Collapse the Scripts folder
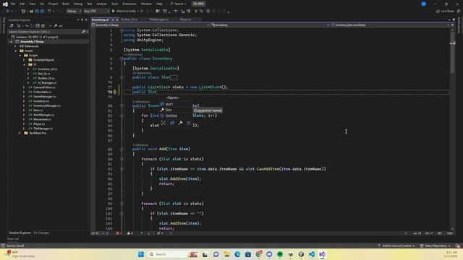Screen dimensions: 463x260 click(x=20, y=56)
